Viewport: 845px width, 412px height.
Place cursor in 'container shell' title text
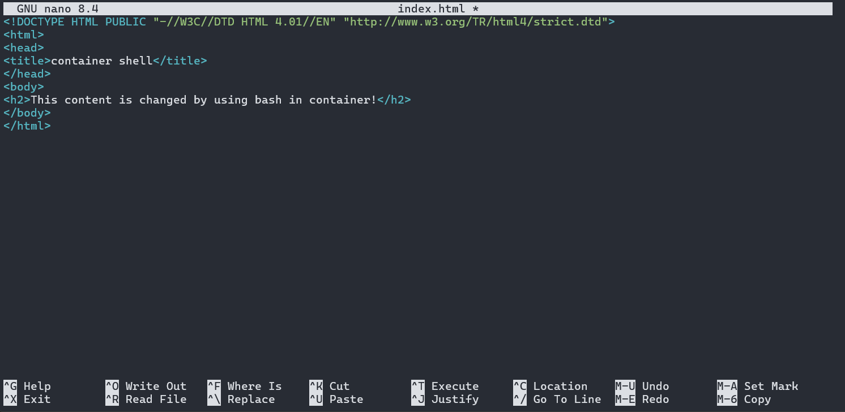point(102,61)
